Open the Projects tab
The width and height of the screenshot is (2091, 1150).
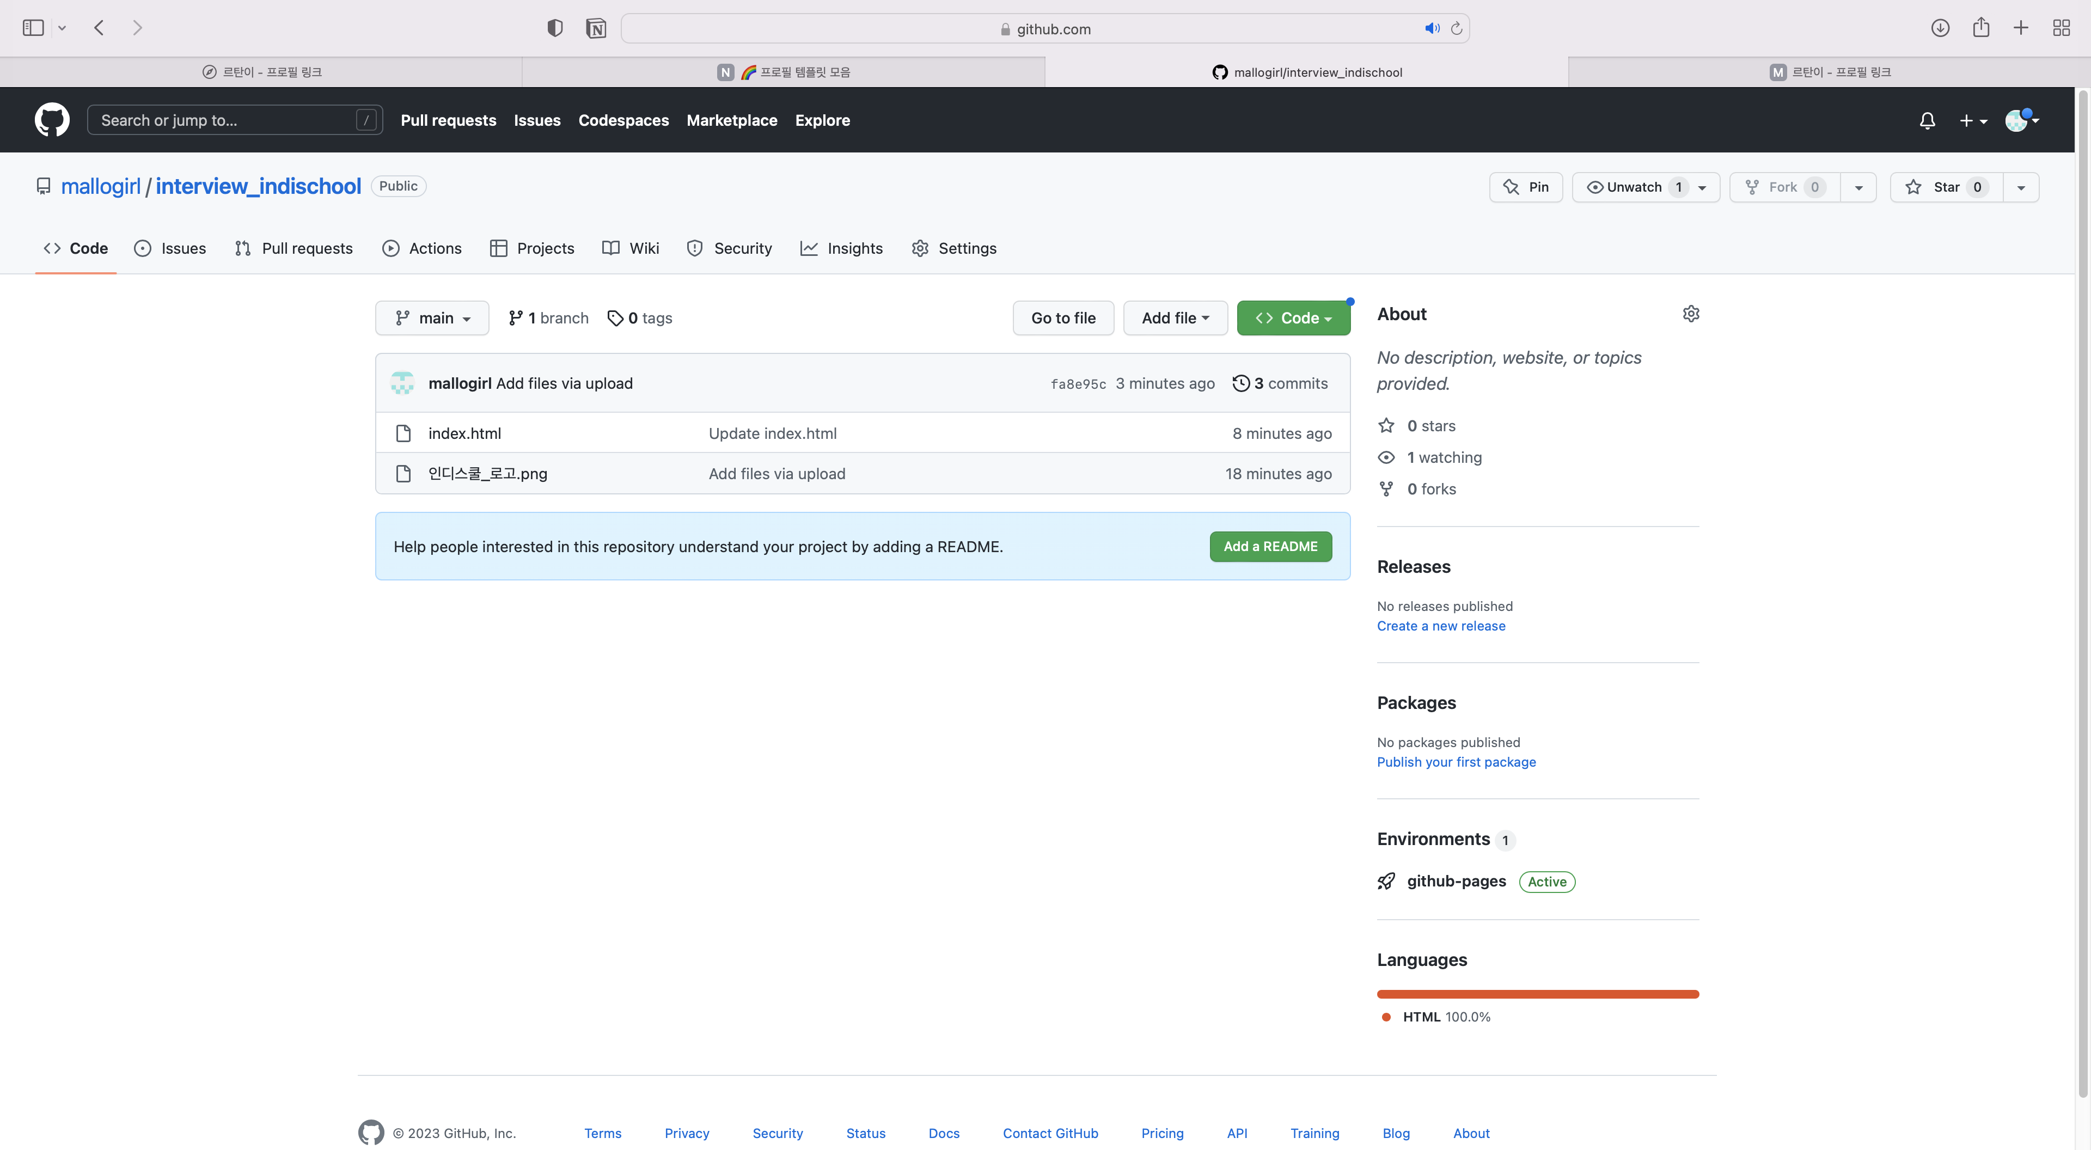(x=531, y=248)
